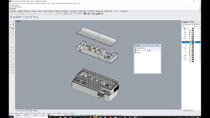Switch to the Top viewport tab
210x118 pixels.
coord(22,111)
